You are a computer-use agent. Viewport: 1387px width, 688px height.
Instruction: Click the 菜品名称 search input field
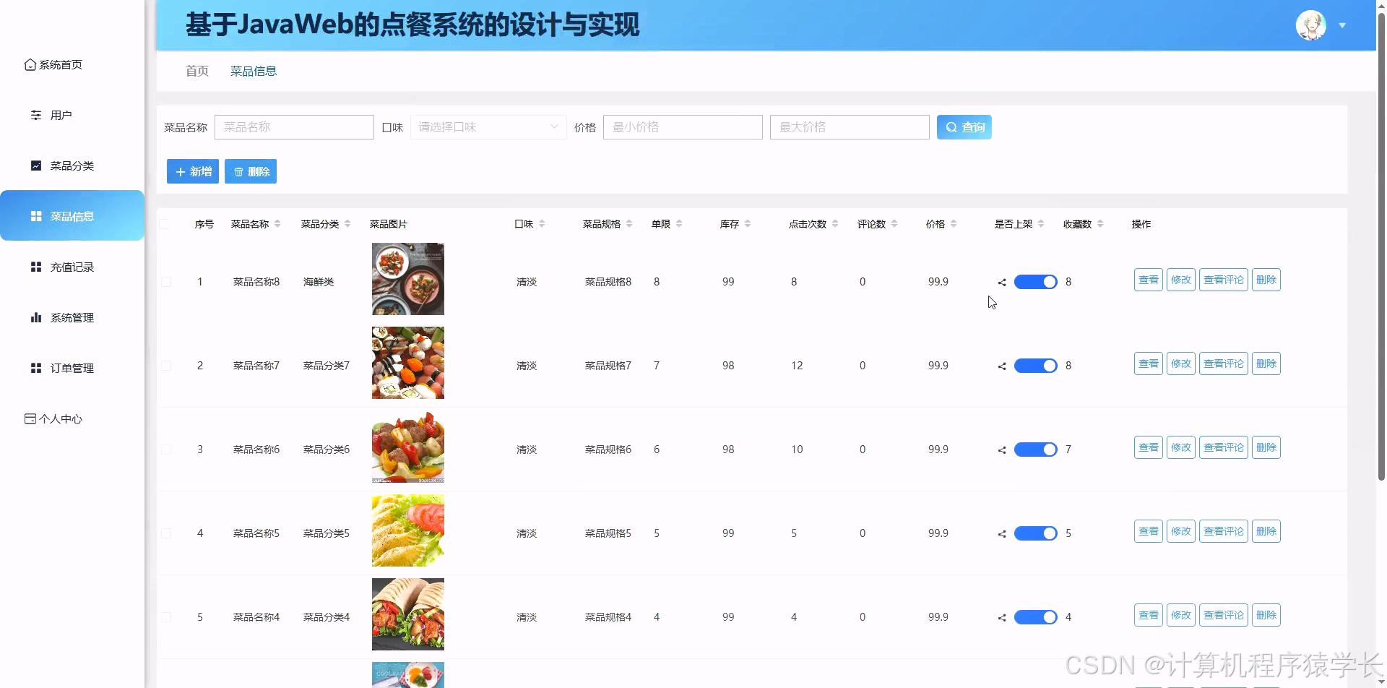(x=294, y=126)
